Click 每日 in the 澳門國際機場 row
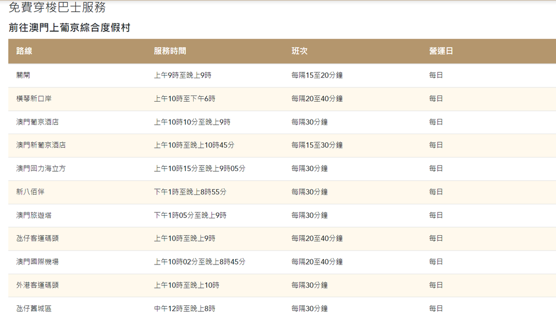 click(436, 262)
